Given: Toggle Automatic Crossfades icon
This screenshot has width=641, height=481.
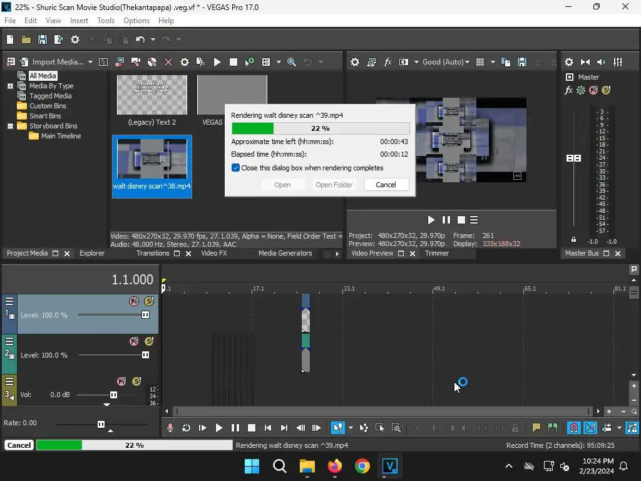Looking at the screenshot, I should pyautogui.click(x=590, y=428).
